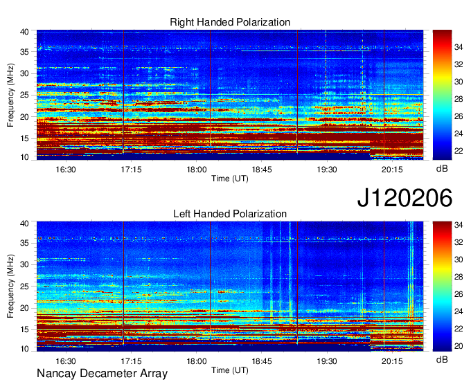Click the 'Left Handed Polarization' title

[230, 214]
